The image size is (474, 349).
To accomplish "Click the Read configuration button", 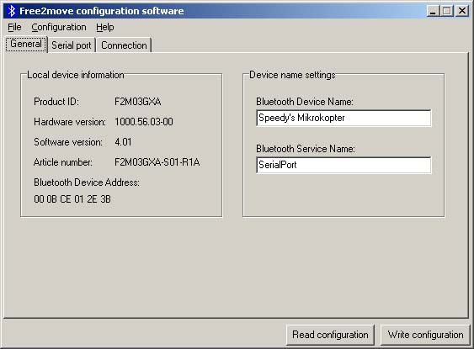I will (x=330, y=335).
